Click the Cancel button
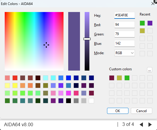 pyautogui.click(x=141, y=111)
